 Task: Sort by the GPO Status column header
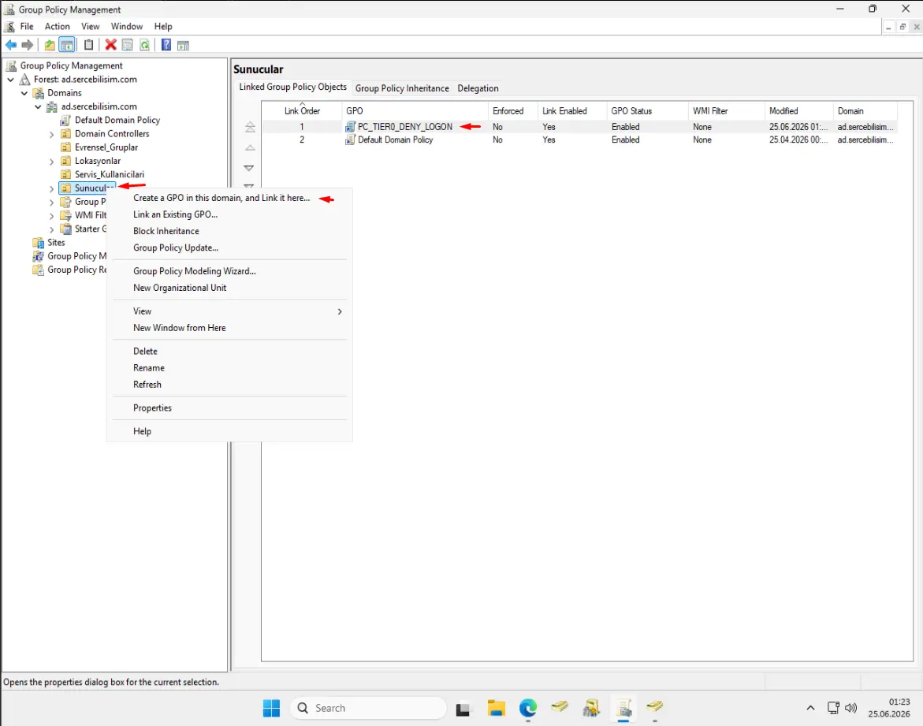coord(647,110)
